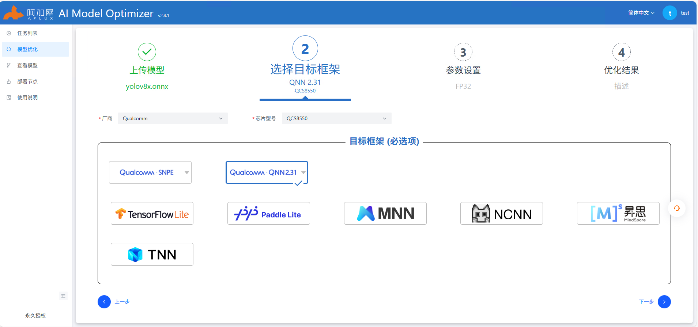Click the step 2 circle icon
The width and height of the screenshot is (698, 327).
[305, 49]
